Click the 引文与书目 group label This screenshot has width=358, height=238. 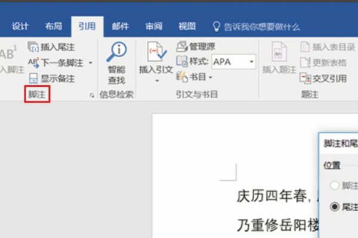197,94
